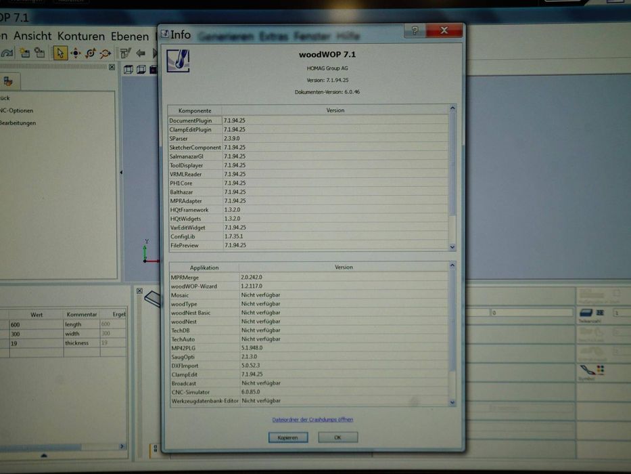The height and width of the screenshot is (474, 631).
Task: Click the workpiece block icon Teileanzahl
Action: click(x=586, y=313)
